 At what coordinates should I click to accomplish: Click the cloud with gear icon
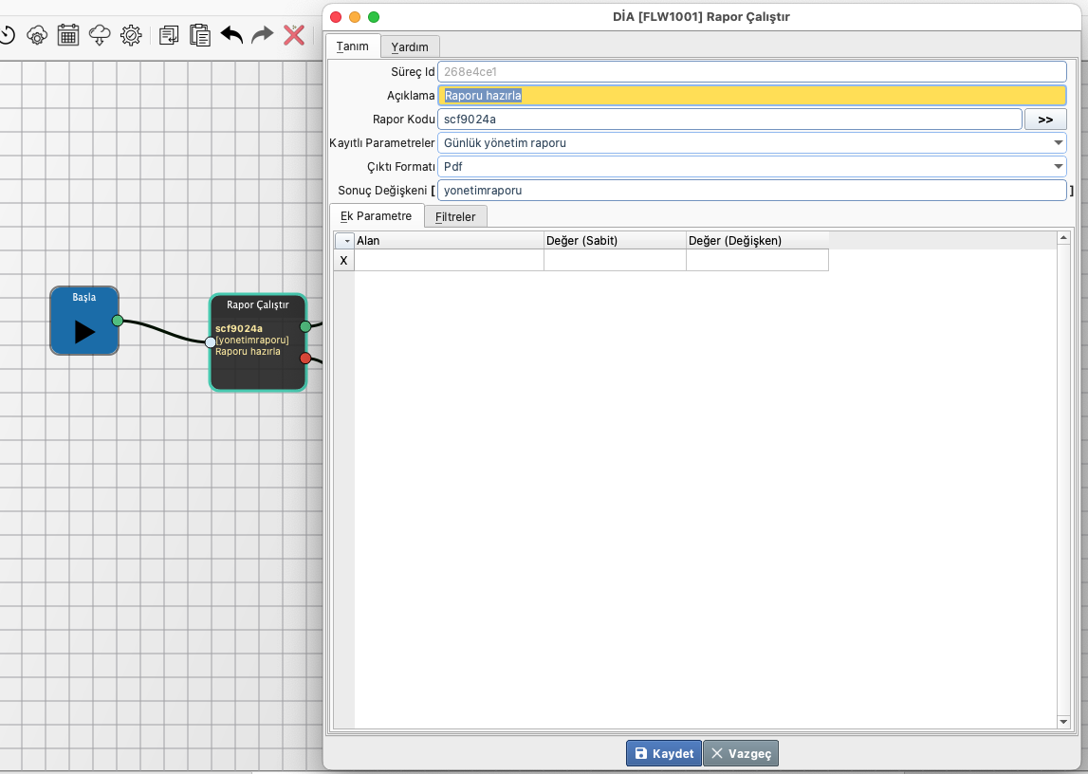pos(37,35)
